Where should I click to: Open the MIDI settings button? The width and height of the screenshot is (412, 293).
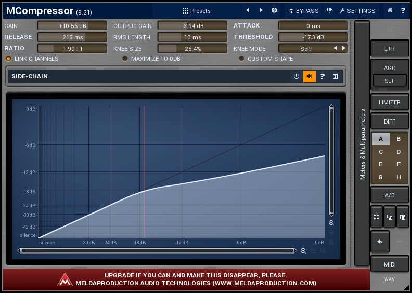click(x=390, y=264)
